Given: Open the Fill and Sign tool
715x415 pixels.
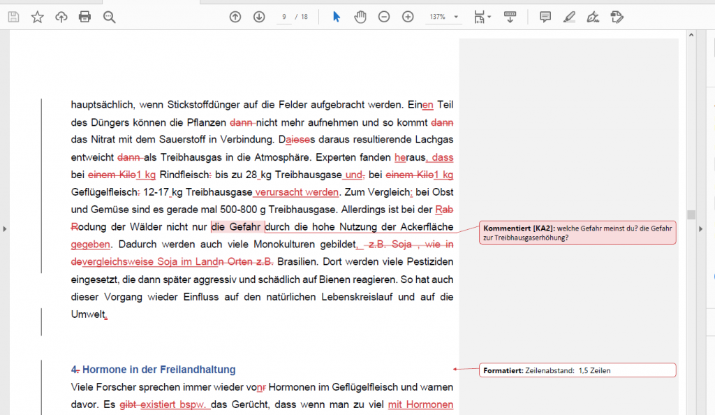Looking at the screenshot, I should tap(592, 16).
